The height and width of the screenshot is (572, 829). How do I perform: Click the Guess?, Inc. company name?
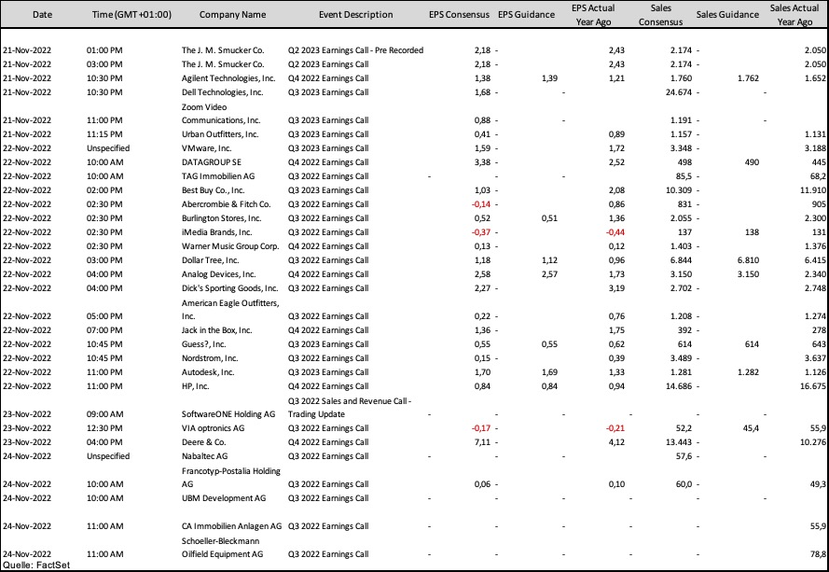(x=204, y=344)
